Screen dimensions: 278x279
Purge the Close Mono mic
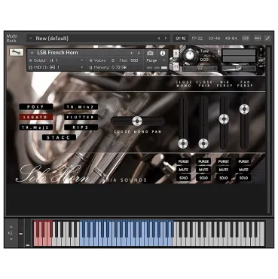point(183,161)
